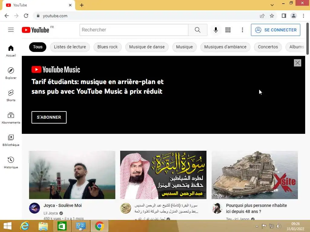View the site lock information
Viewport: 310px width, 232px height.
click(x=38, y=16)
